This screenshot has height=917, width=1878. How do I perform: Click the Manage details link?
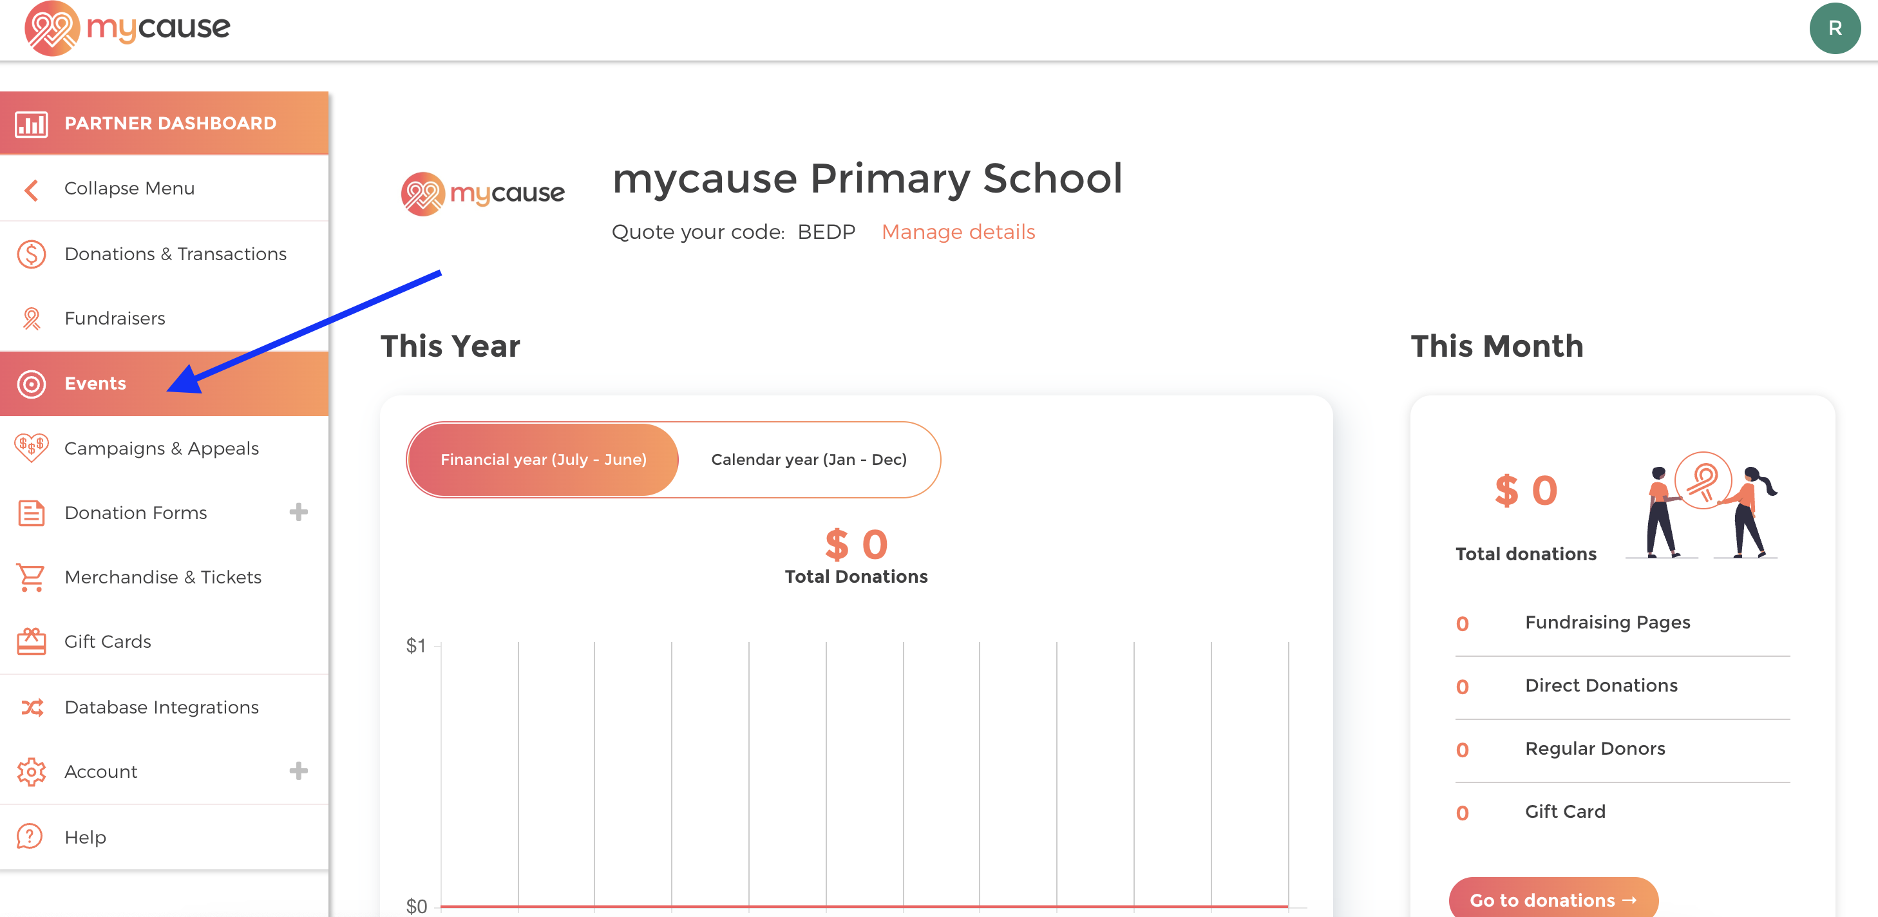coord(957,232)
